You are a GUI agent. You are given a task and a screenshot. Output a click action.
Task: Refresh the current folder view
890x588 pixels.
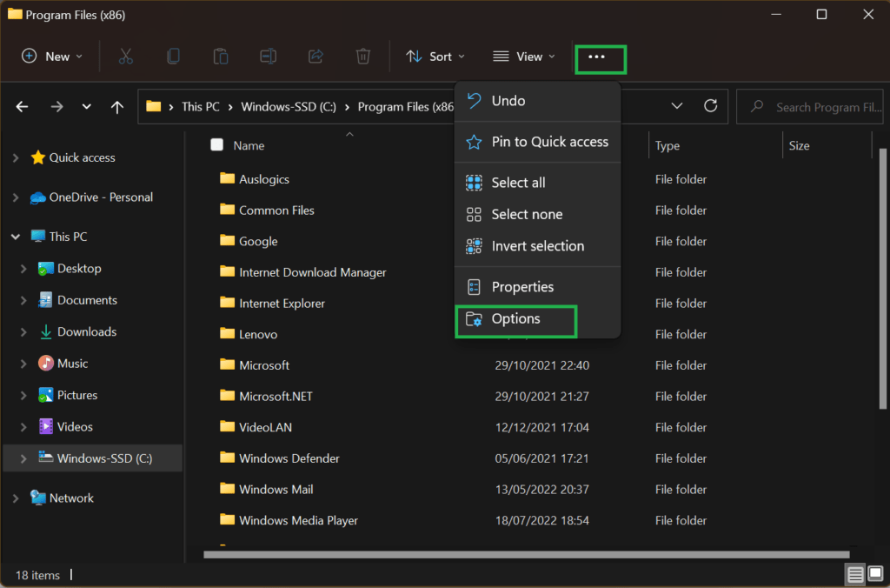[711, 107]
